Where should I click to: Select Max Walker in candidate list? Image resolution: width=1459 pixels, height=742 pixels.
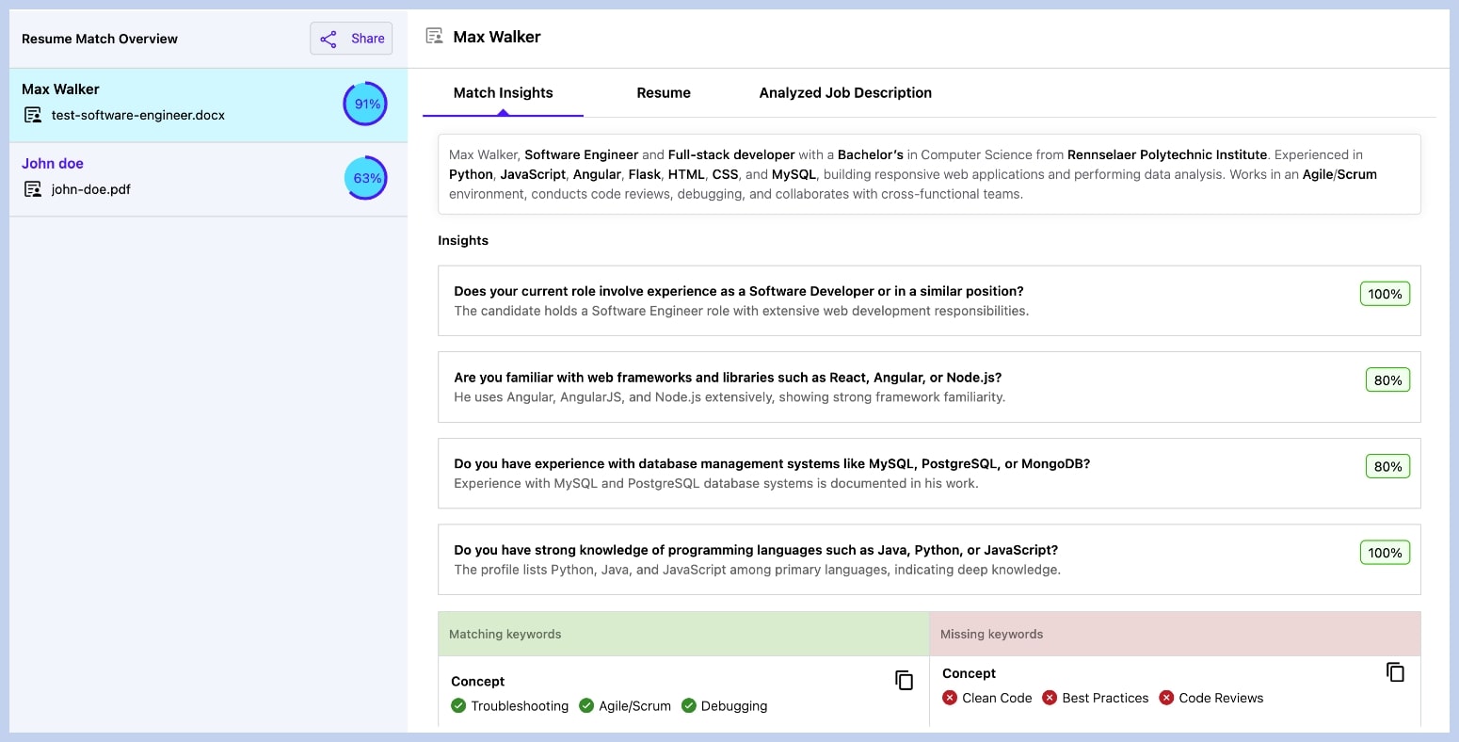60,89
